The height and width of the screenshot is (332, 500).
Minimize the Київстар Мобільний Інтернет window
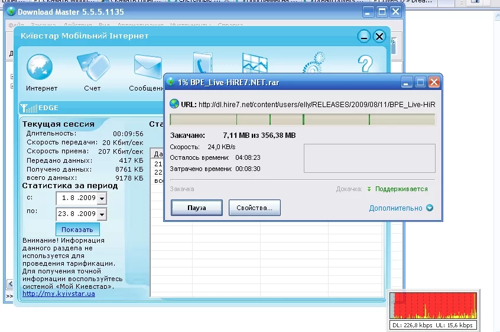pyautogui.click(x=365, y=37)
